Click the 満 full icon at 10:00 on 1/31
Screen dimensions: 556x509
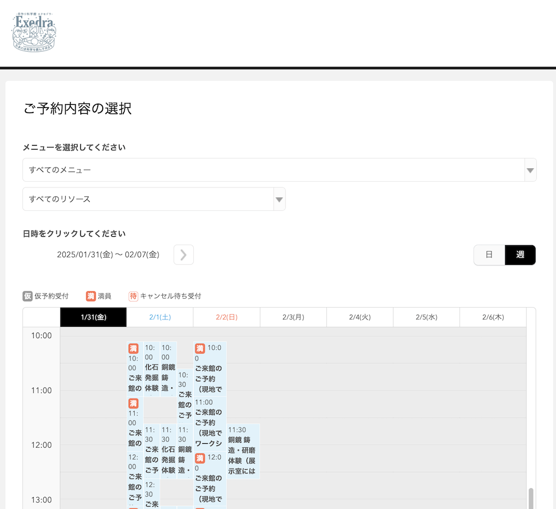click(x=133, y=349)
